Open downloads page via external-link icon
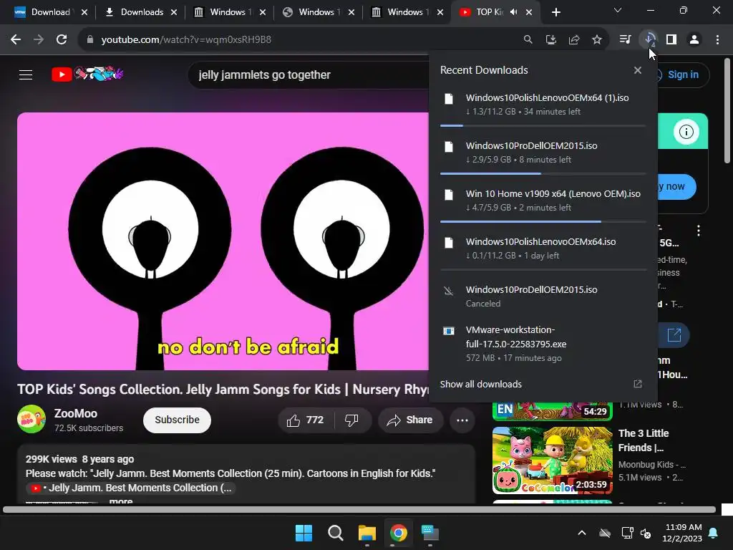Viewport: 733px width, 550px height. (638, 384)
